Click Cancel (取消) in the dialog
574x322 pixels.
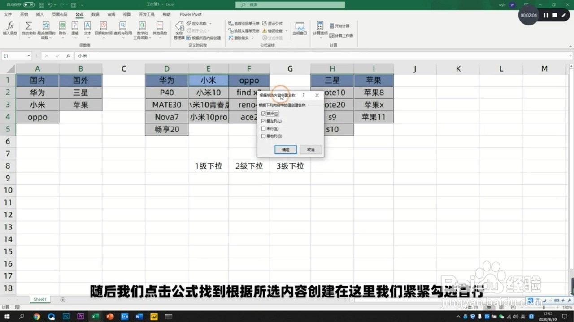(311, 149)
